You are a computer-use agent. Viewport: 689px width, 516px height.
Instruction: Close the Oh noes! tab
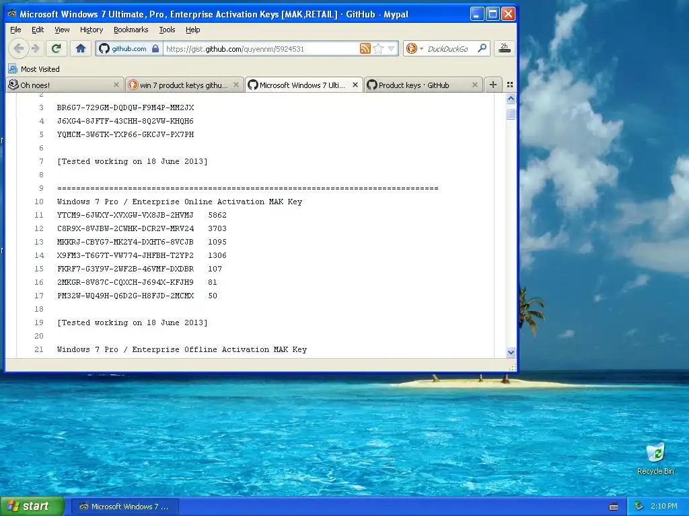click(x=116, y=85)
